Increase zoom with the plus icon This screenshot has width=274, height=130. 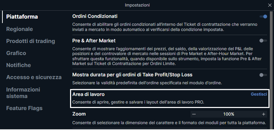[x=264, y=114]
